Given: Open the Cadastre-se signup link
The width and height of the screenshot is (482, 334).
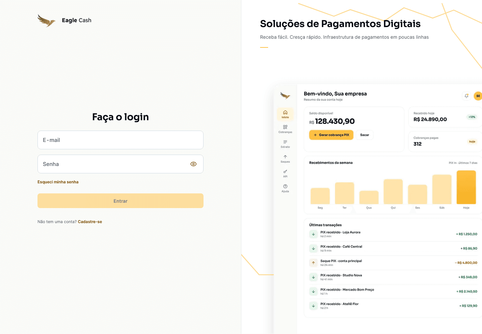Looking at the screenshot, I should (90, 222).
